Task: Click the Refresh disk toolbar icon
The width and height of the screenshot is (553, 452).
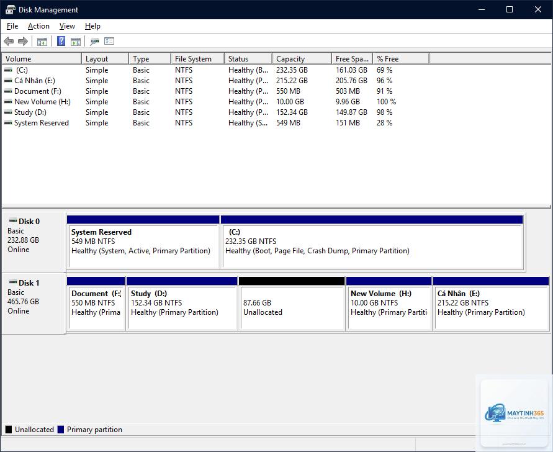Action: pos(94,42)
